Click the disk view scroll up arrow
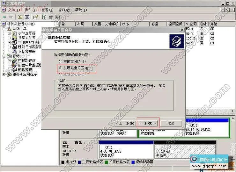This screenshot has width=236, height=172. tap(233, 118)
